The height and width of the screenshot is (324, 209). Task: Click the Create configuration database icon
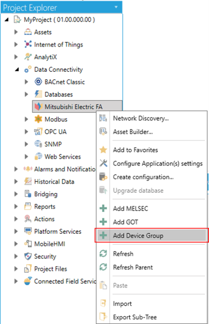103,177
